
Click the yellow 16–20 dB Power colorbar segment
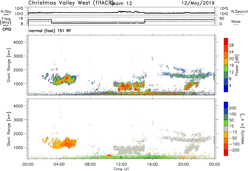tap(226, 62)
